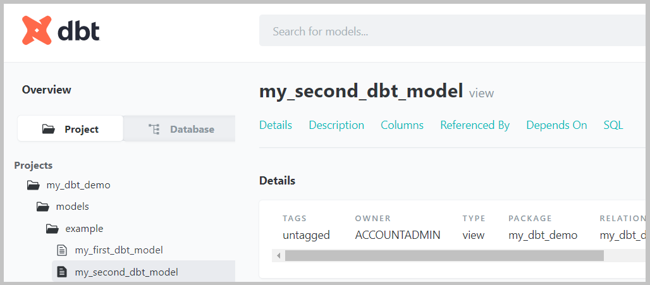Screen dimensions: 650x285
Task: Click the dbt logo
Action: 61,30
